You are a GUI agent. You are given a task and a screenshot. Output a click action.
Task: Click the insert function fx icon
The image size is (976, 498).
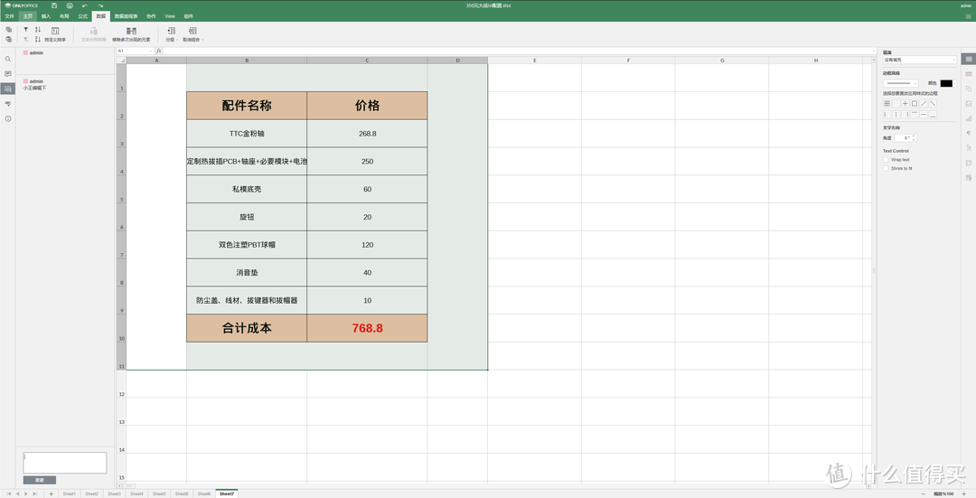[159, 51]
